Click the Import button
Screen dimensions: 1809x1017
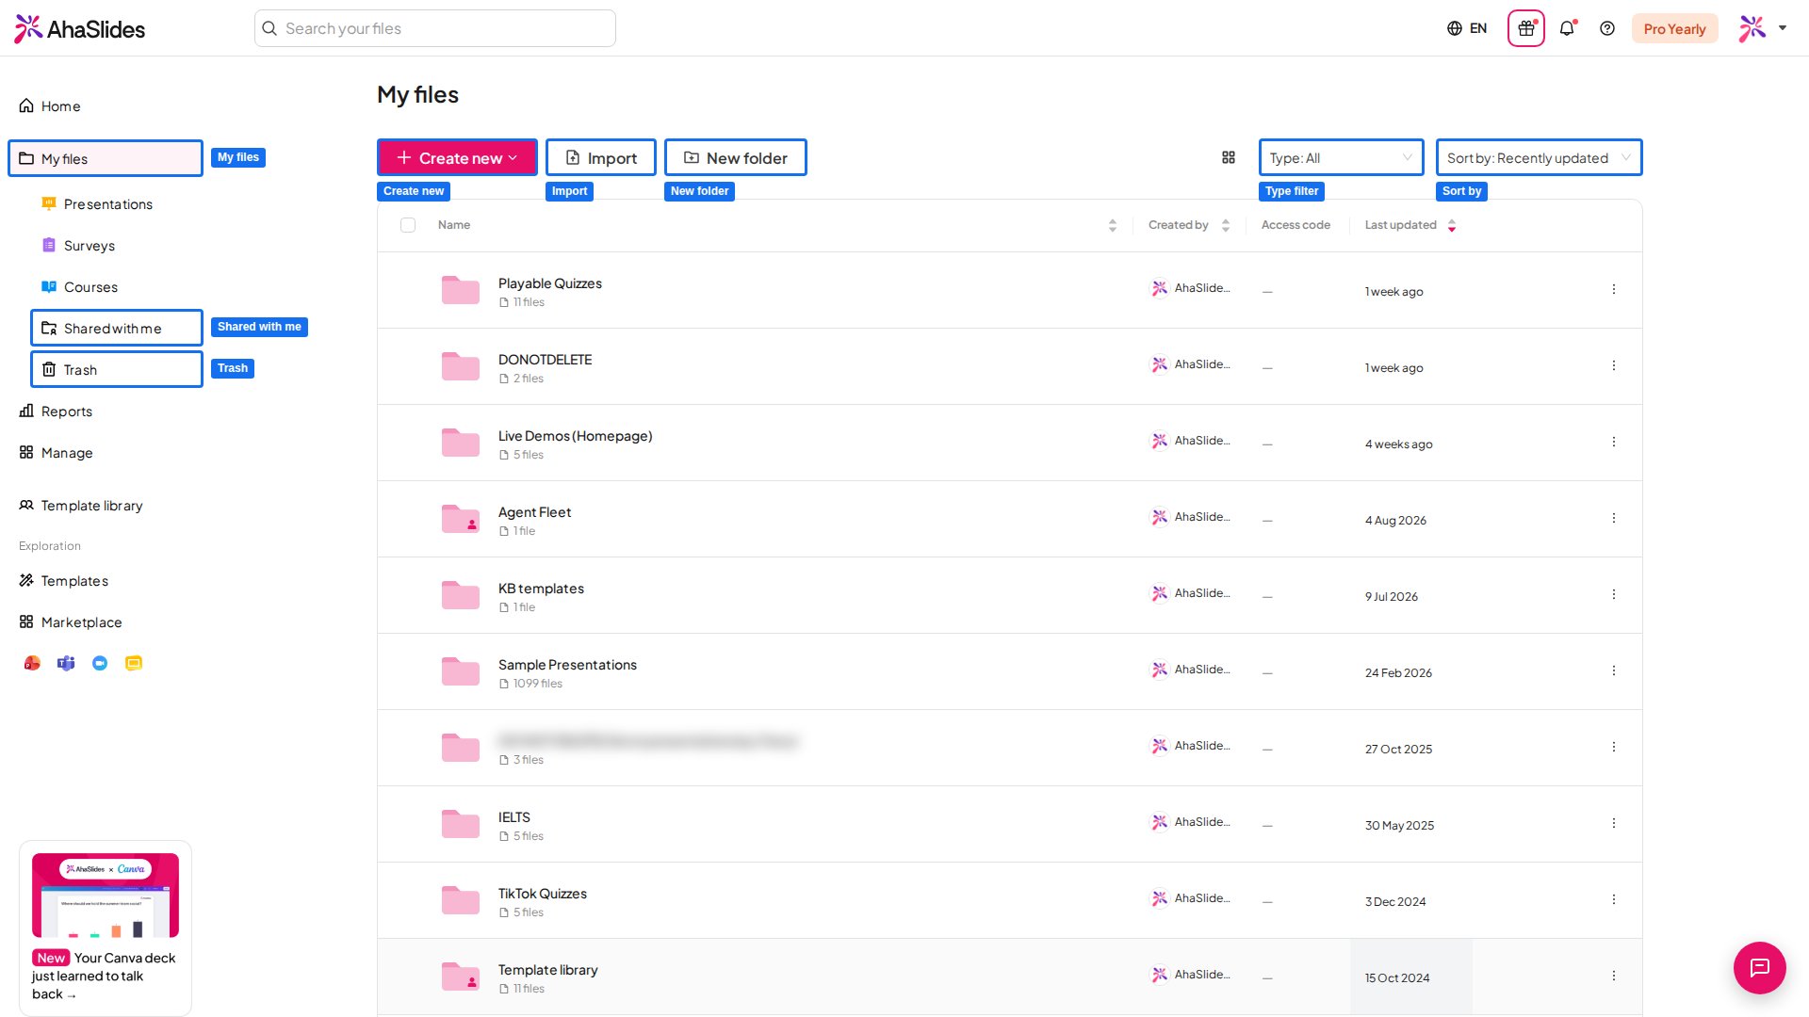point(601,157)
